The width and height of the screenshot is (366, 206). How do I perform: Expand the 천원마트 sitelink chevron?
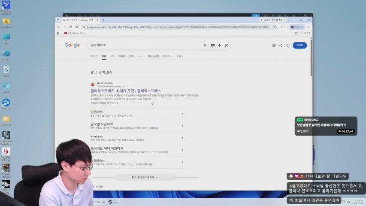click(x=182, y=114)
